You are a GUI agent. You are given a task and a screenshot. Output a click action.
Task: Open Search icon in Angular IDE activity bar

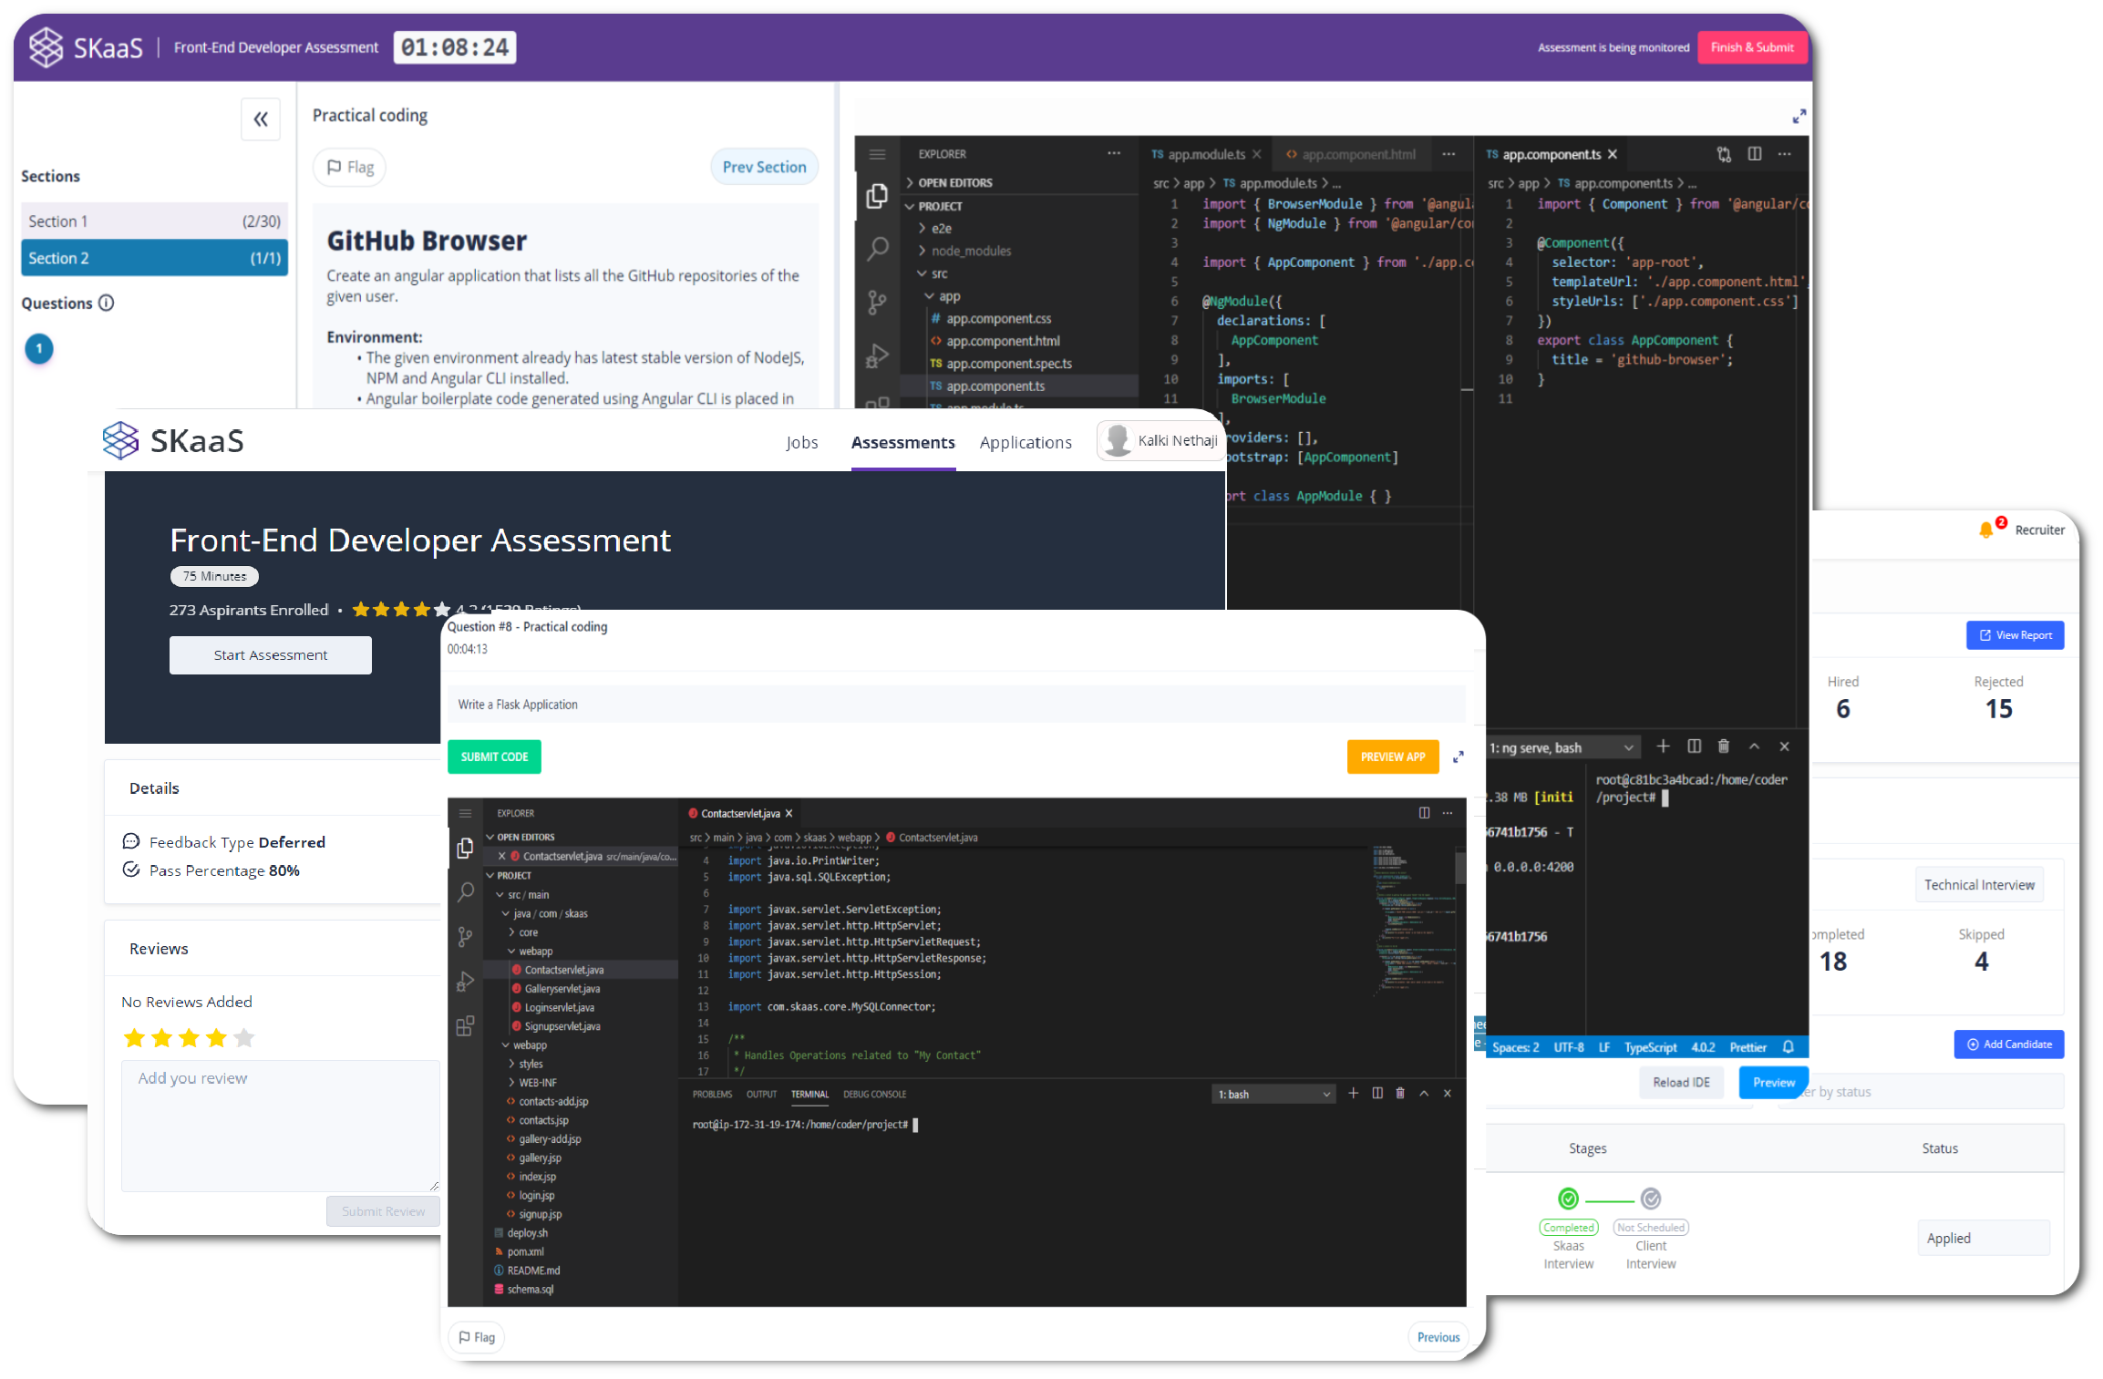coord(877,248)
